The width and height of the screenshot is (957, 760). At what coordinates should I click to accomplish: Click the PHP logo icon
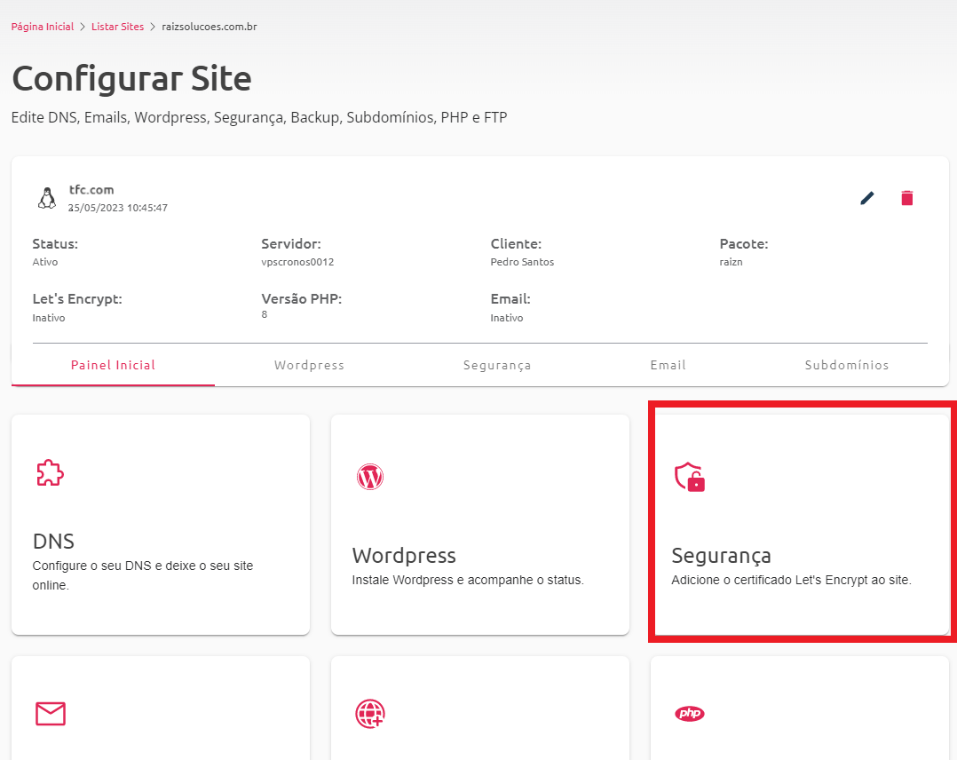690,714
